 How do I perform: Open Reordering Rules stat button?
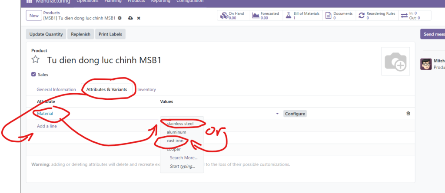[377, 16]
